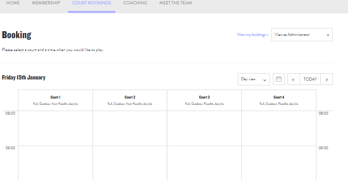Jump to TODAY in the calendar
348x180 pixels.
[310, 79]
